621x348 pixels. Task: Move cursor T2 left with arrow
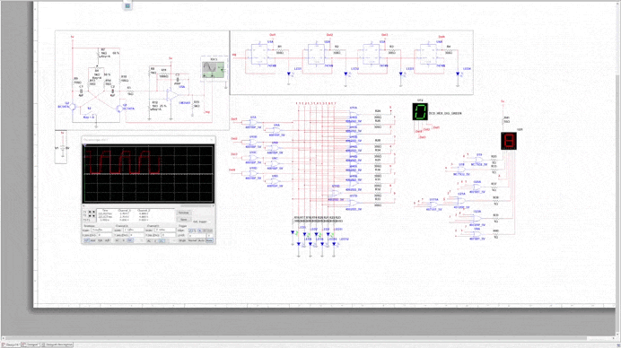pos(90,216)
